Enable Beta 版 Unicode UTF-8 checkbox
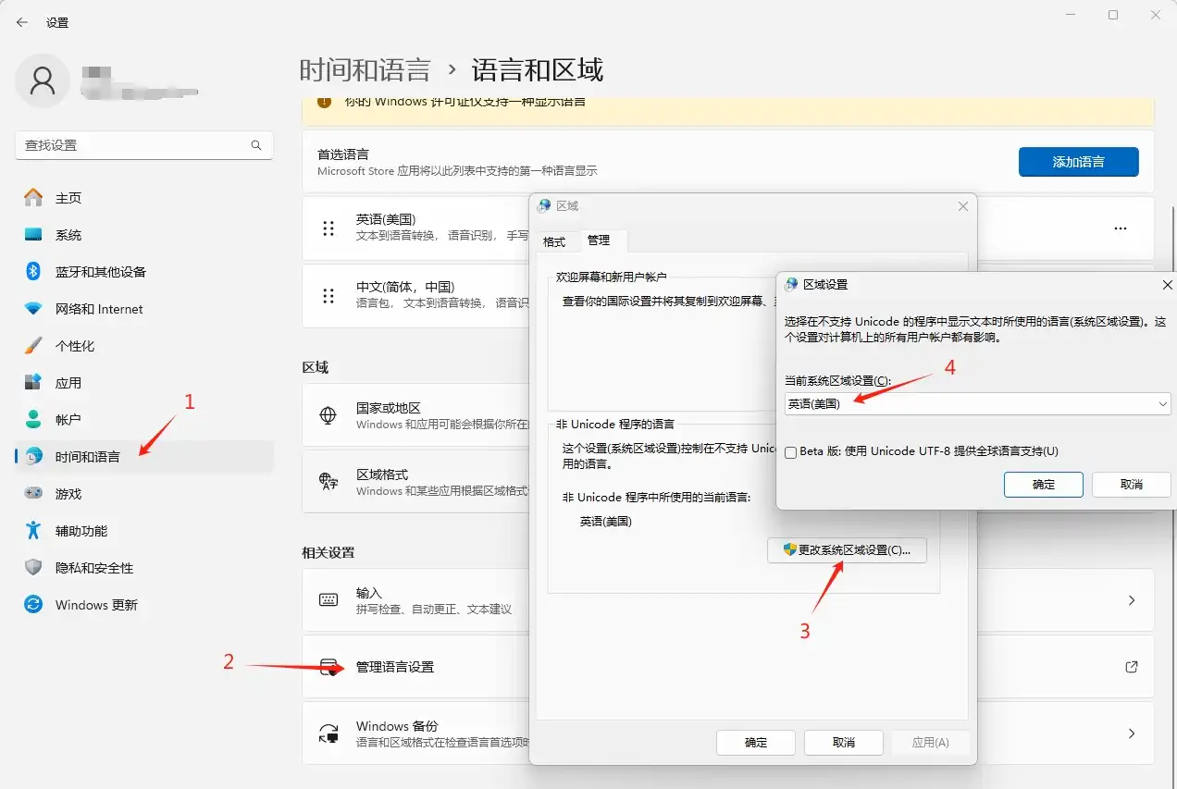 click(790, 452)
